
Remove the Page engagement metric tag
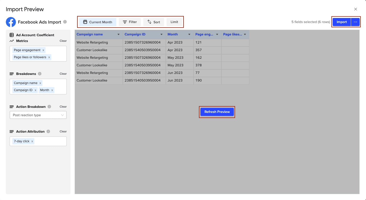43,50
